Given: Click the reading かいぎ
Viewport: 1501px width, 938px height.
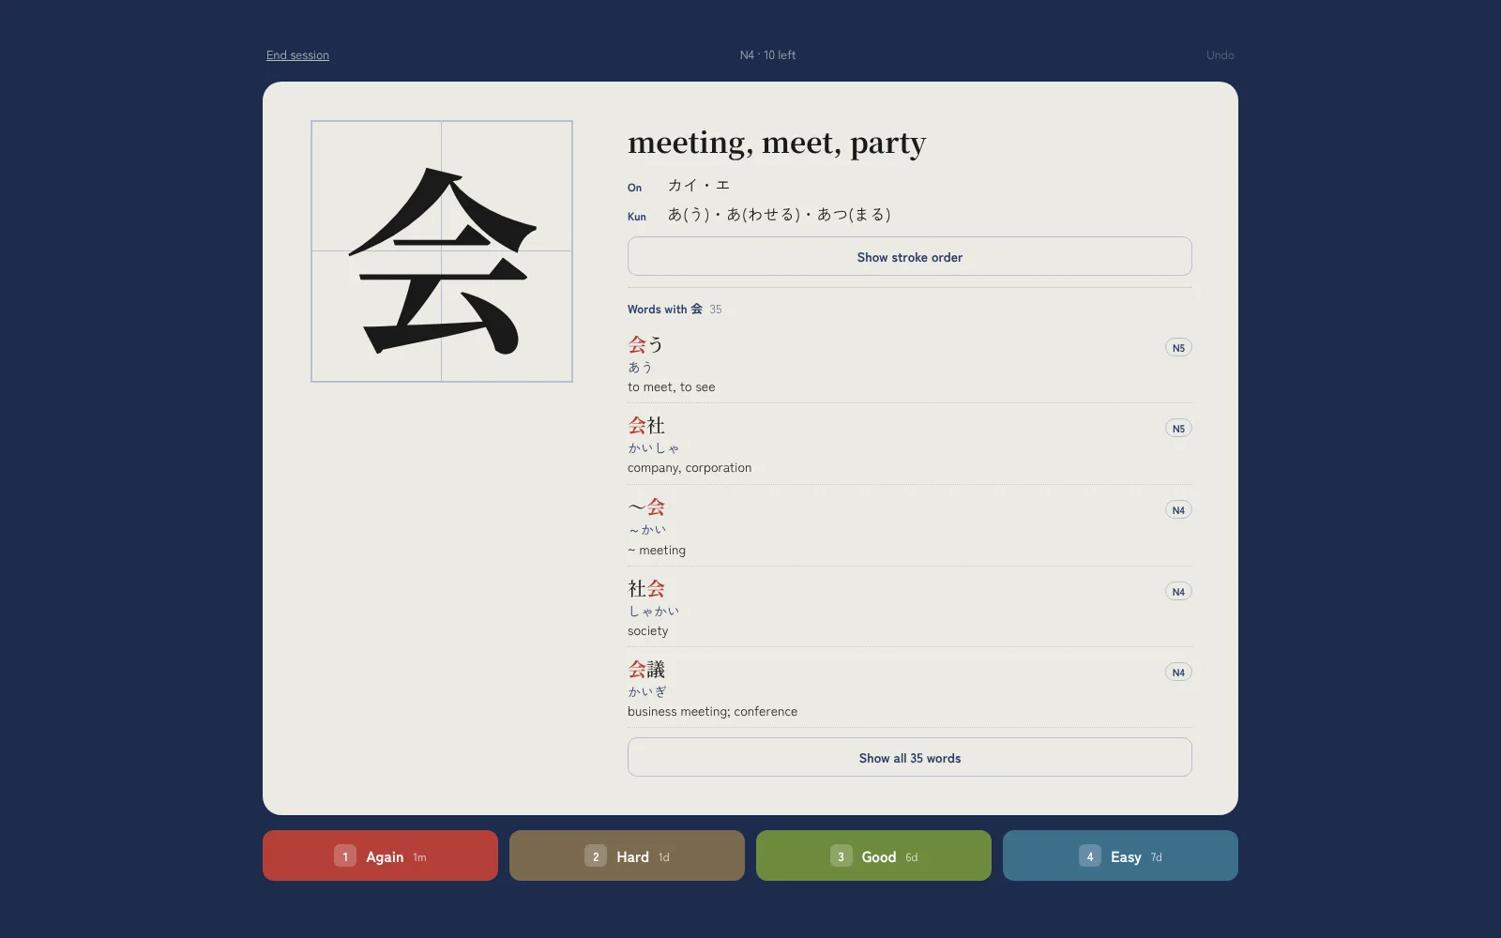Looking at the screenshot, I should [x=647, y=692].
